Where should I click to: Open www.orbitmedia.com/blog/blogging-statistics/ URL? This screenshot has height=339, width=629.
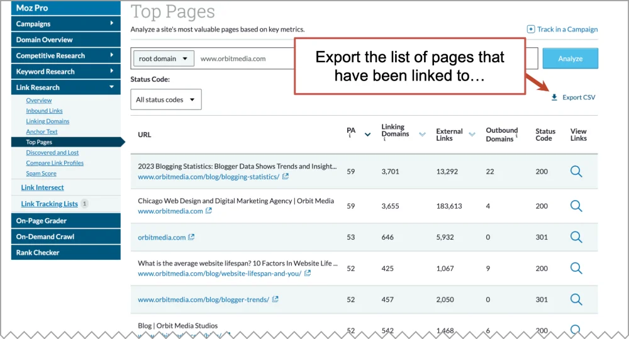point(209,177)
